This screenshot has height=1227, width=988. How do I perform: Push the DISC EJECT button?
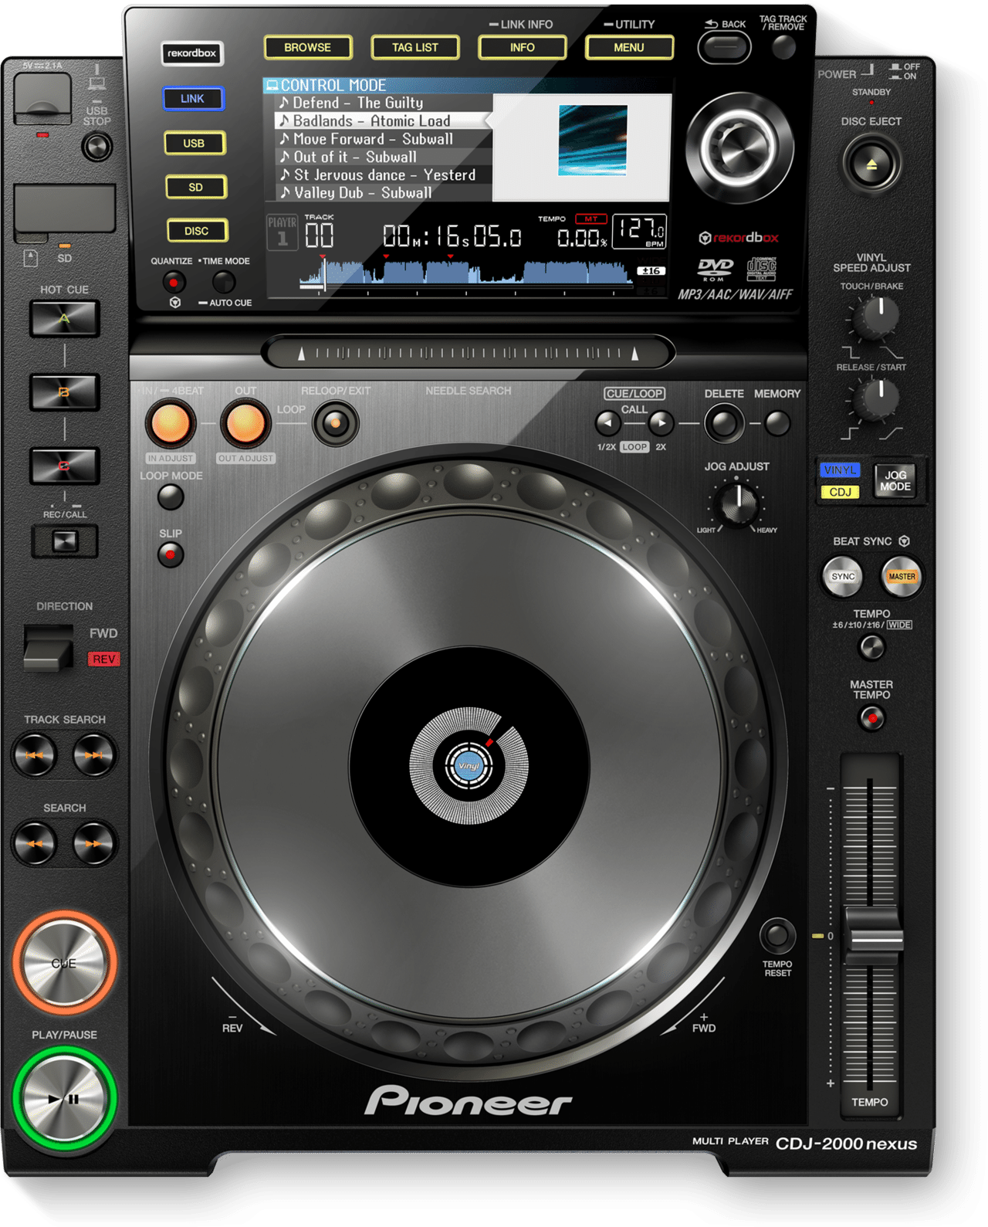(x=871, y=164)
